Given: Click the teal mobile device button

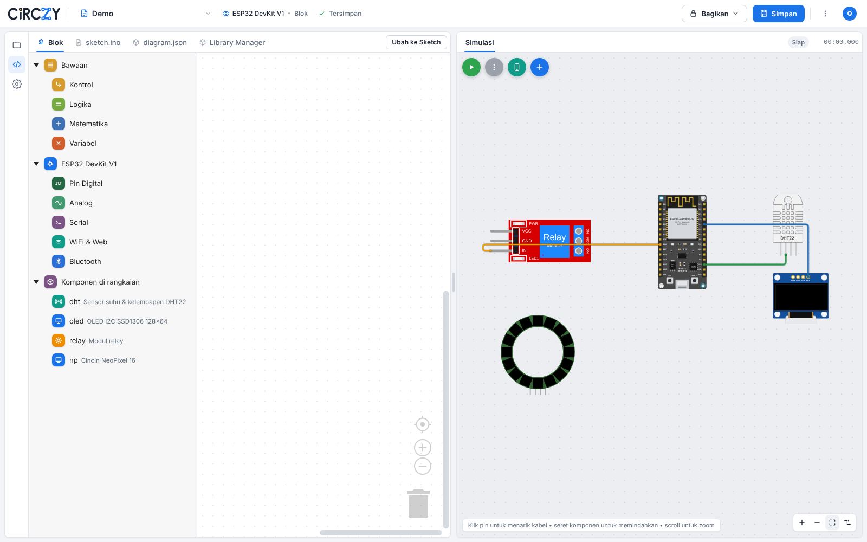Looking at the screenshot, I should tap(517, 67).
